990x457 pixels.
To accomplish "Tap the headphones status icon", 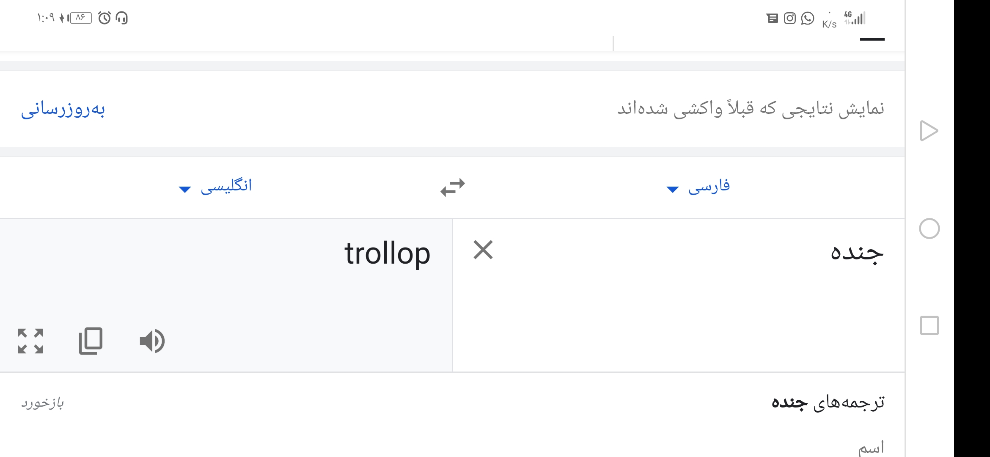I will coord(122,18).
